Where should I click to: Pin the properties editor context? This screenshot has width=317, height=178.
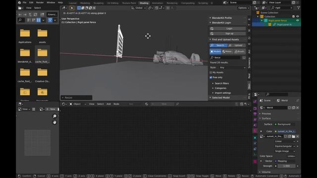tap(297, 100)
